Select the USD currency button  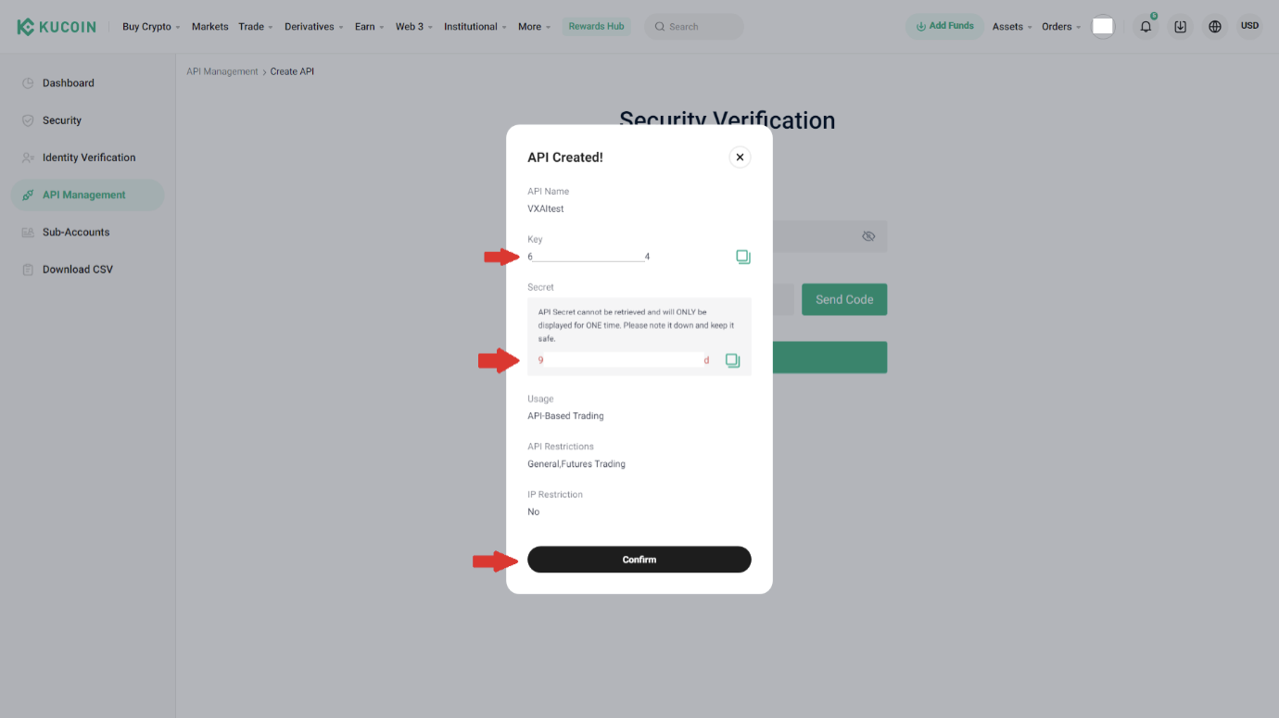pyautogui.click(x=1249, y=26)
